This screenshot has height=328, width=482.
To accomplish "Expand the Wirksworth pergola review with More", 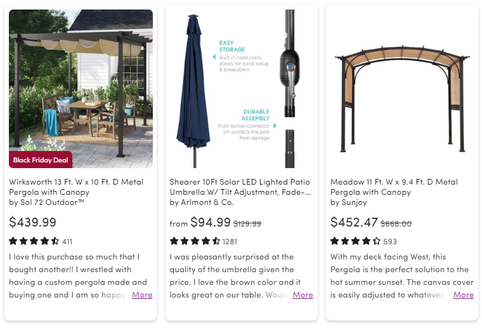I will click(142, 295).
